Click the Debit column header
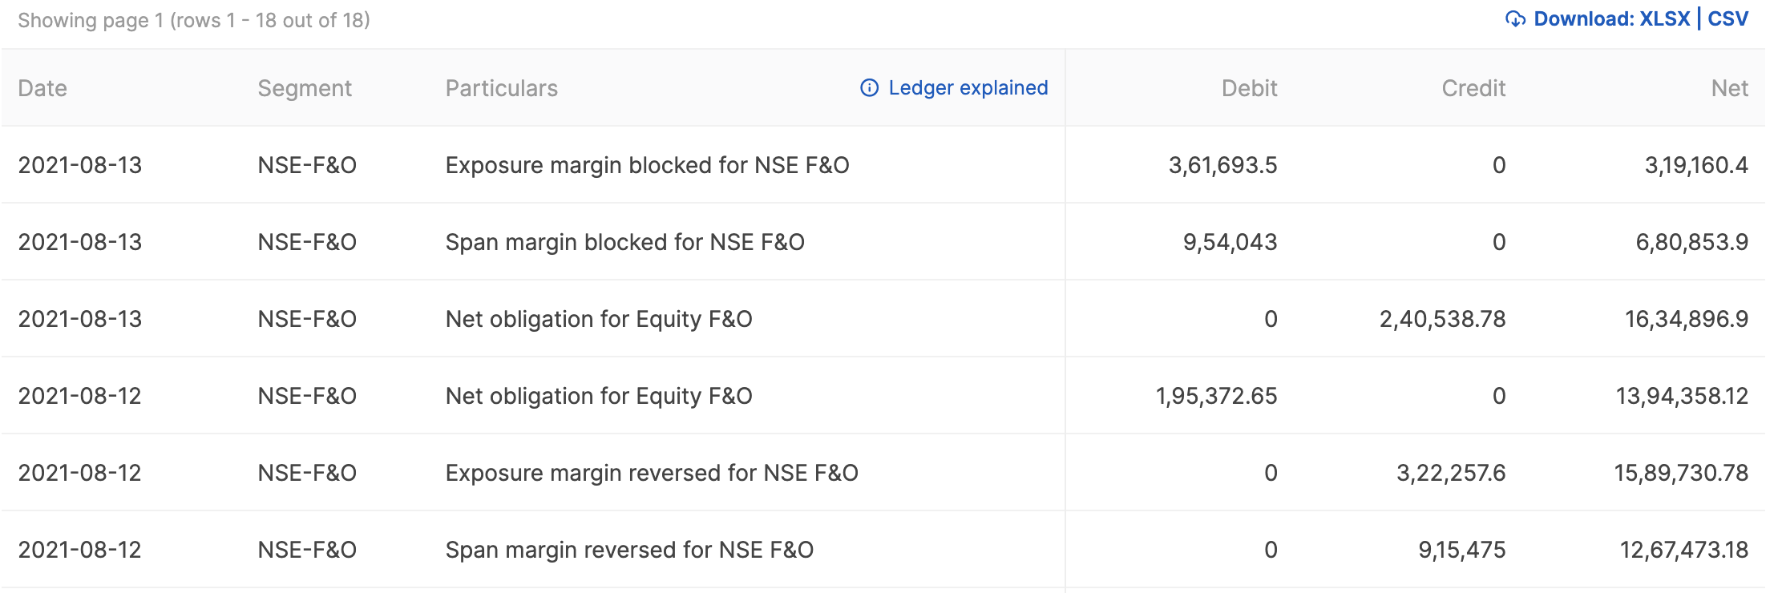This screenshot has width=1778, height=593. [1249, 88]
